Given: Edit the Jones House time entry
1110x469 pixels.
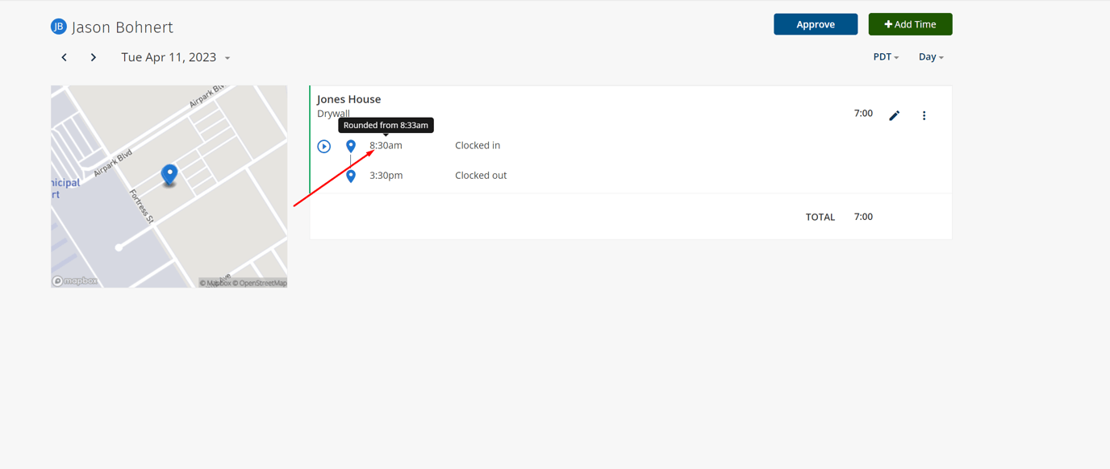Looking at the screenshot, I should 894,115.
